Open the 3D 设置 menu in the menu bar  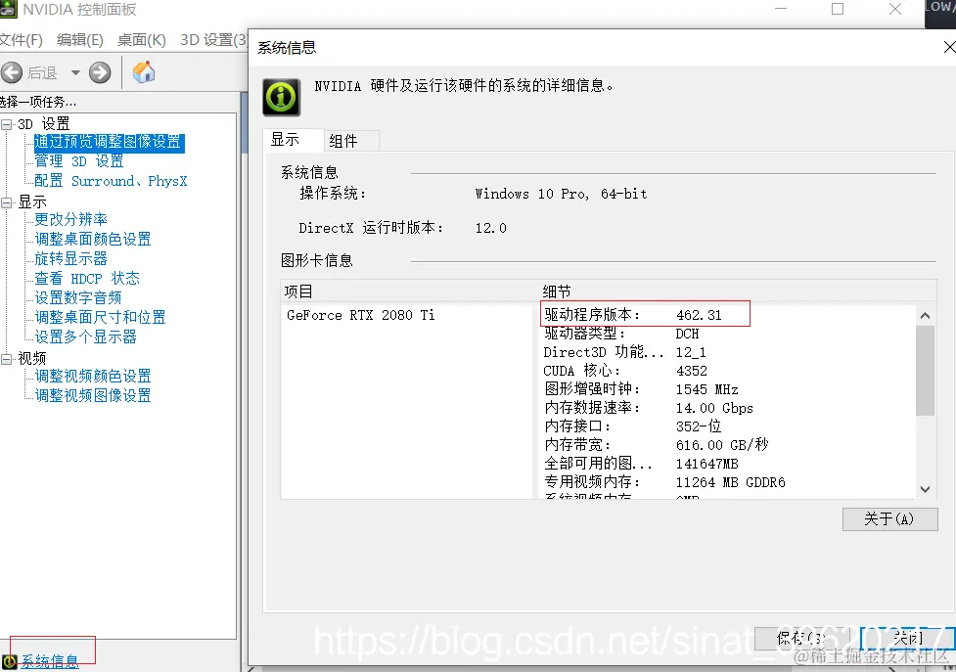(213, 40)
